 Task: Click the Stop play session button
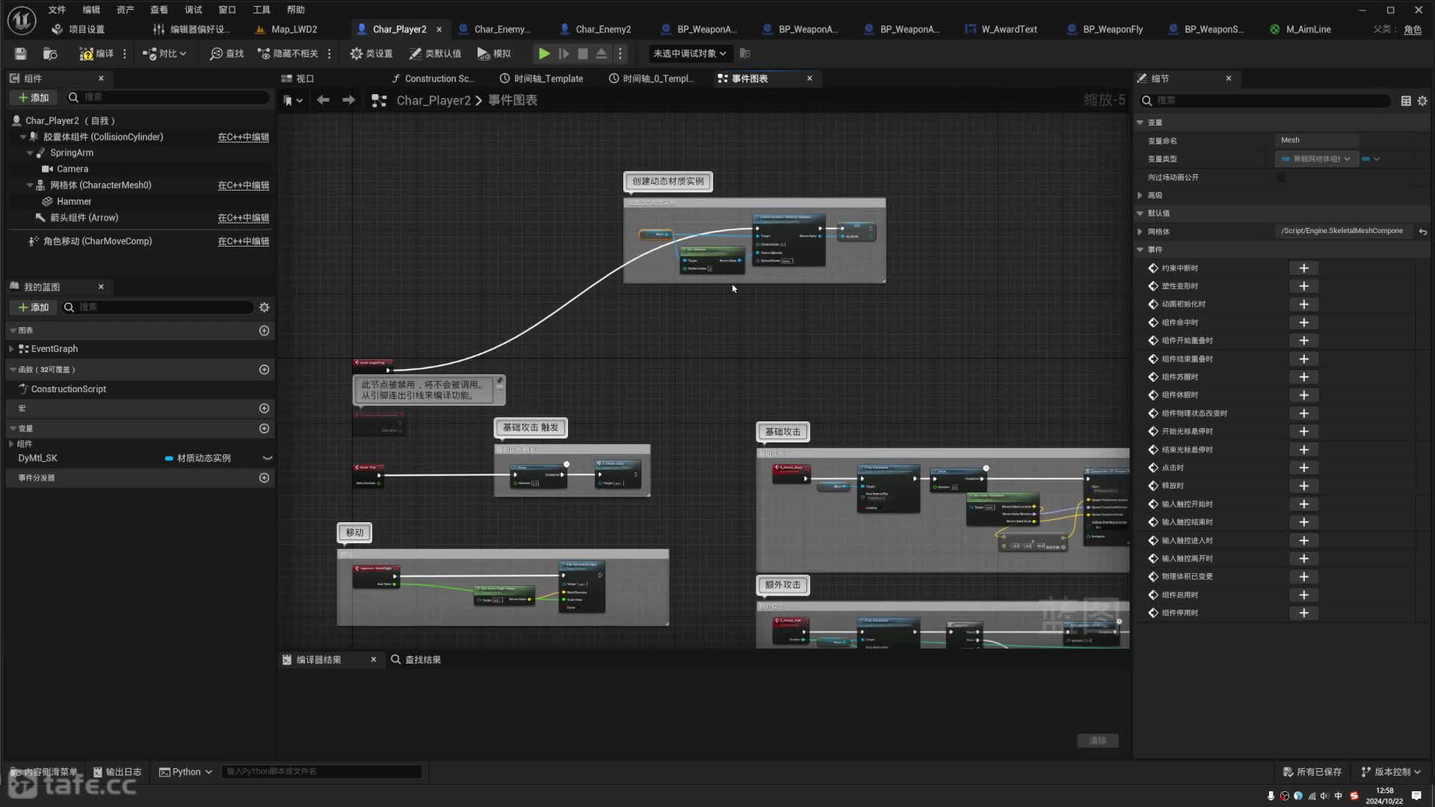583,53
